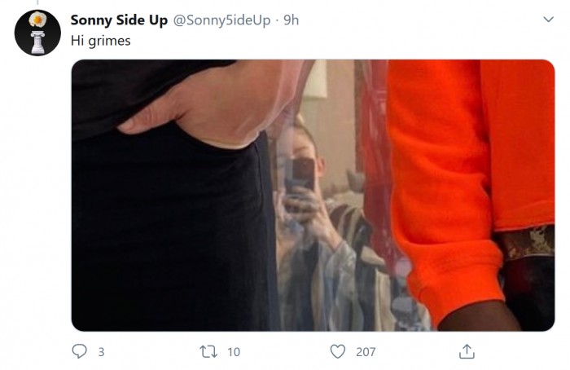
Task: Click the fried egg on the avatar
Action: 37,20
